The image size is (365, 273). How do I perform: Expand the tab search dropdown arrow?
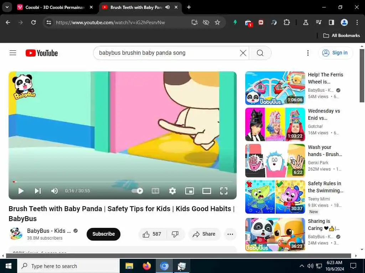[x=7, y=7]
